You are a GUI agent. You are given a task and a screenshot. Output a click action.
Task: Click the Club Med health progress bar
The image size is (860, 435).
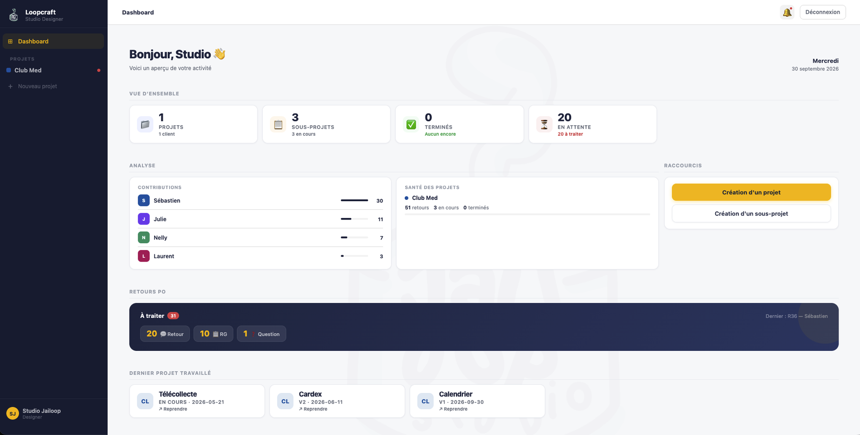[x=527, y=214]
